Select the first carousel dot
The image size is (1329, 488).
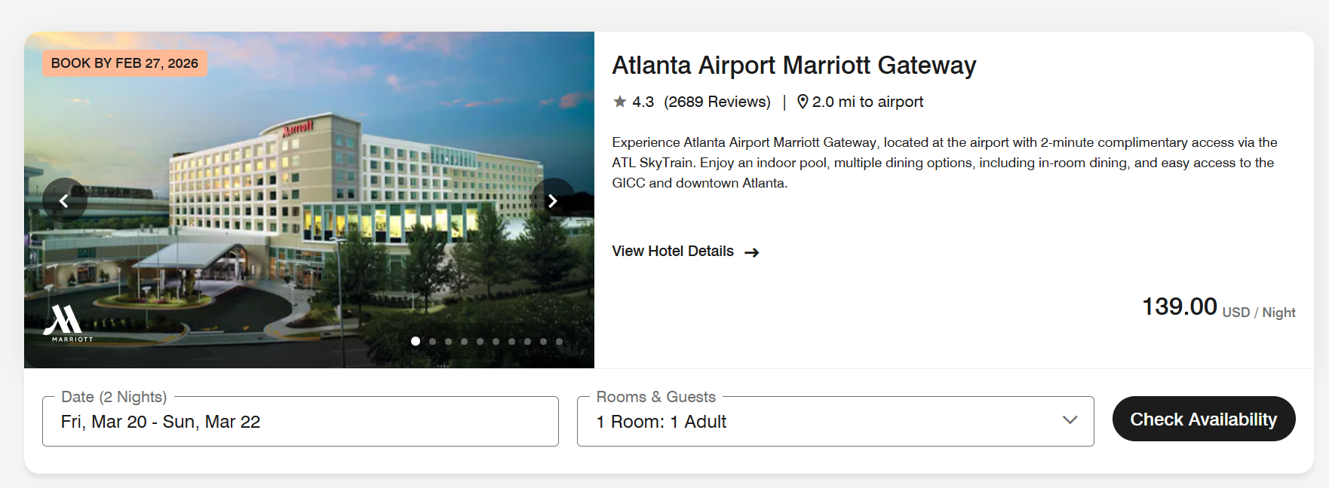point(416,341)
